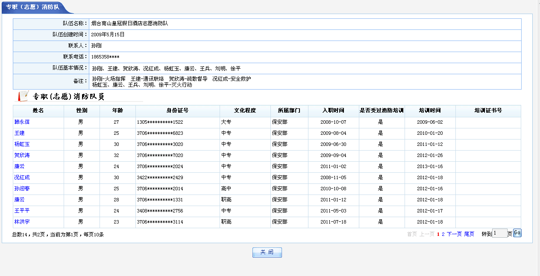This screenshot has width=540, height=276.
Task: Click the 关闭 close button
Action: 267,253
